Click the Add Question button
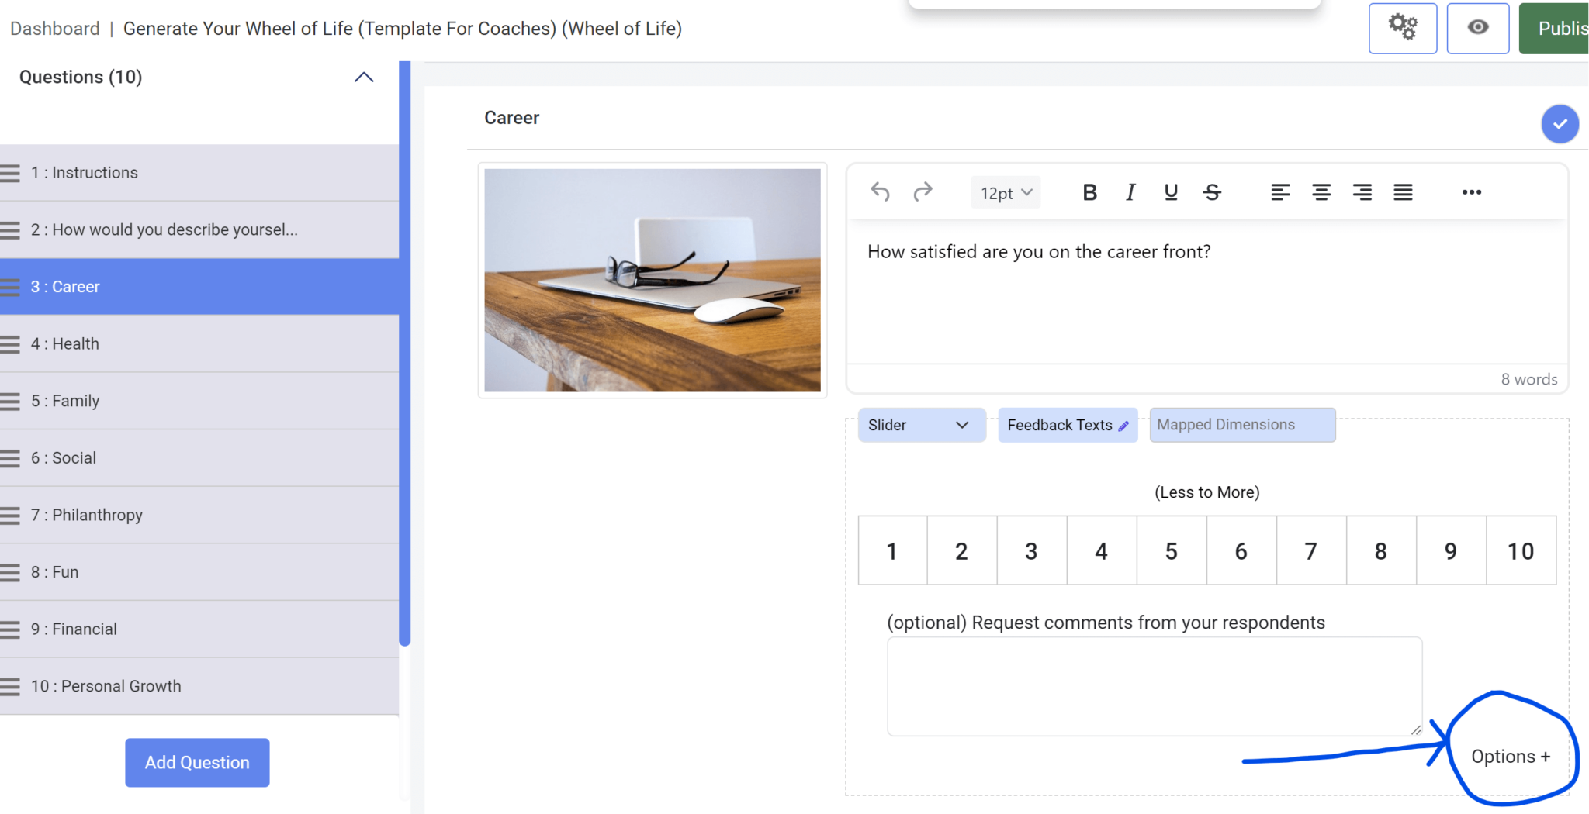This screenshot has height=814, width=1589. coord(196,762)
